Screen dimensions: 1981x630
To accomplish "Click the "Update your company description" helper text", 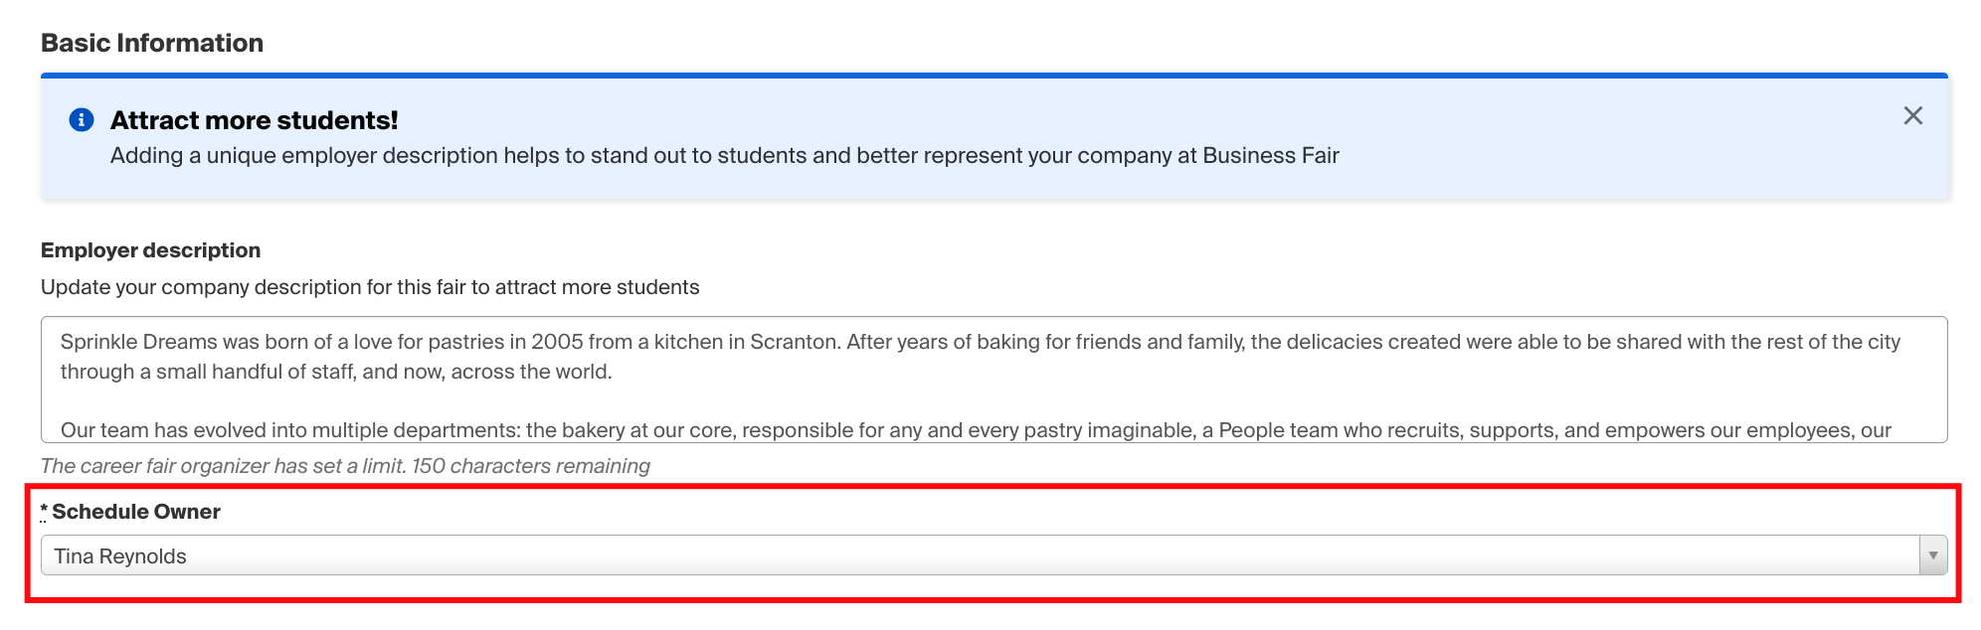I will click(370, 287).
